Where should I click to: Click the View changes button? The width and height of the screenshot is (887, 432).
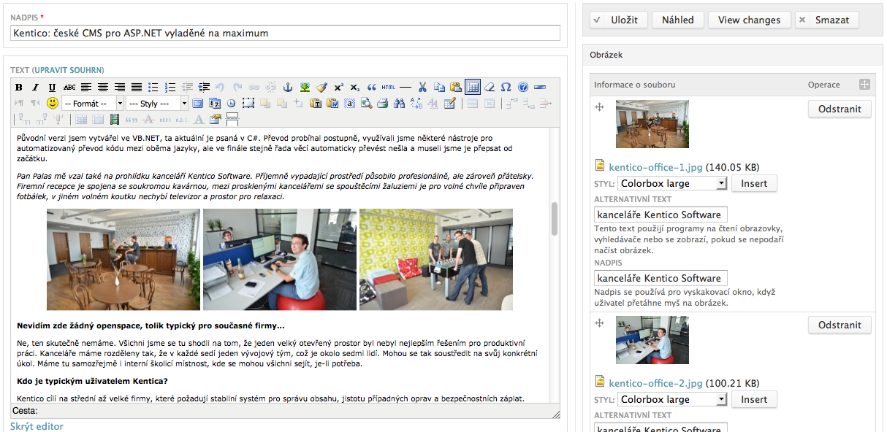(750, 20)
